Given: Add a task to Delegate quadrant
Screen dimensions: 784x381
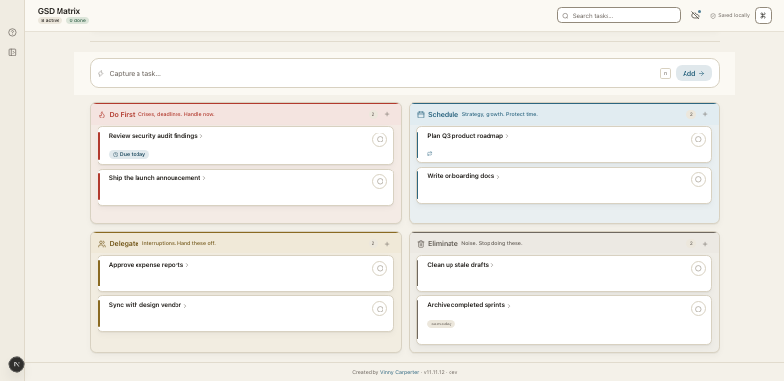Looking at the screenshot, I should pyautogui.click(x=387, y=244).
